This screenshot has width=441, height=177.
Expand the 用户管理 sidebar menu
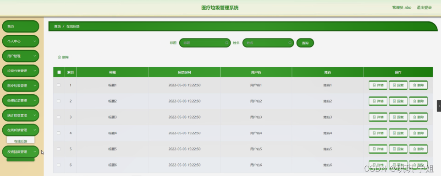[x=21, y=56]
